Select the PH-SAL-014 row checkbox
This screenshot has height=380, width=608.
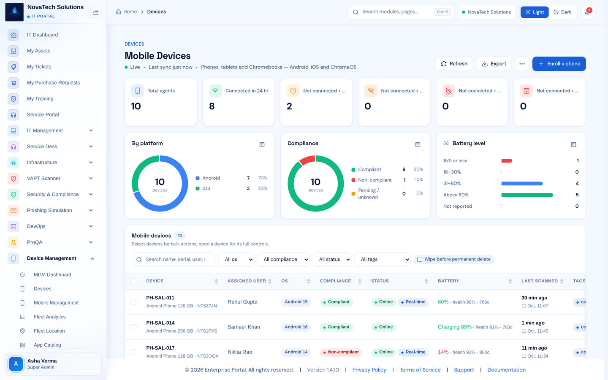(133, 327)
